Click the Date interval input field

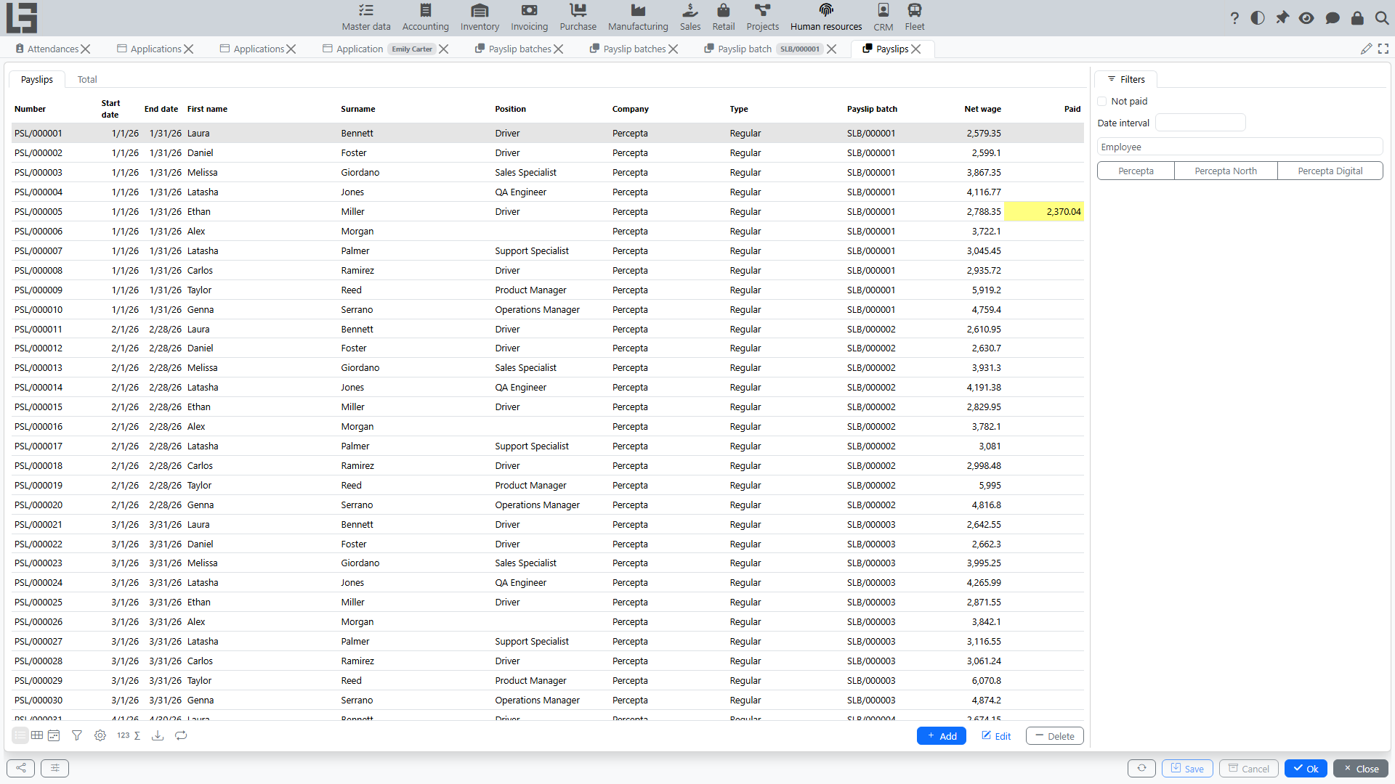(x=1200, y=123)
